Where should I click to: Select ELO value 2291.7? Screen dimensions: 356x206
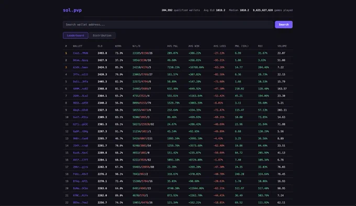coord(102,146)
